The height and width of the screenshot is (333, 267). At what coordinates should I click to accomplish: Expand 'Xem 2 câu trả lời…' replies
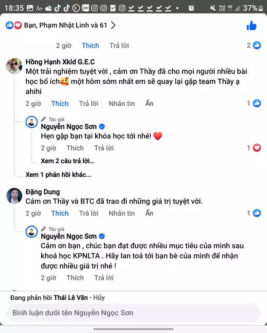click(x=67, y=161)
